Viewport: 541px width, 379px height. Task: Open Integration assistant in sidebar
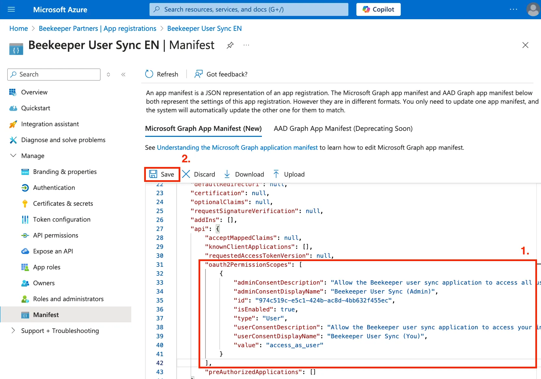click(x=50, y=124)
